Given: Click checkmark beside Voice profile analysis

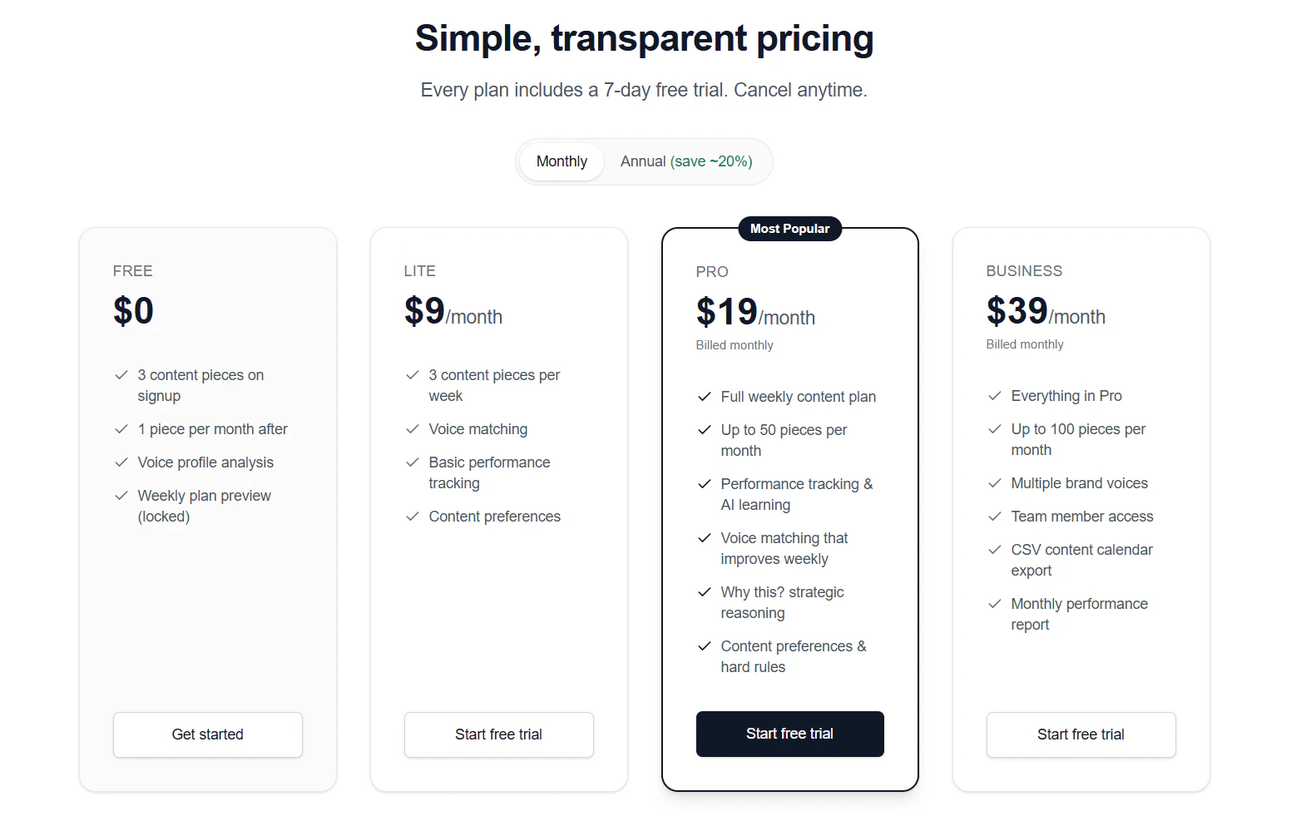Looking at the screenshot, I should (121, 462).
